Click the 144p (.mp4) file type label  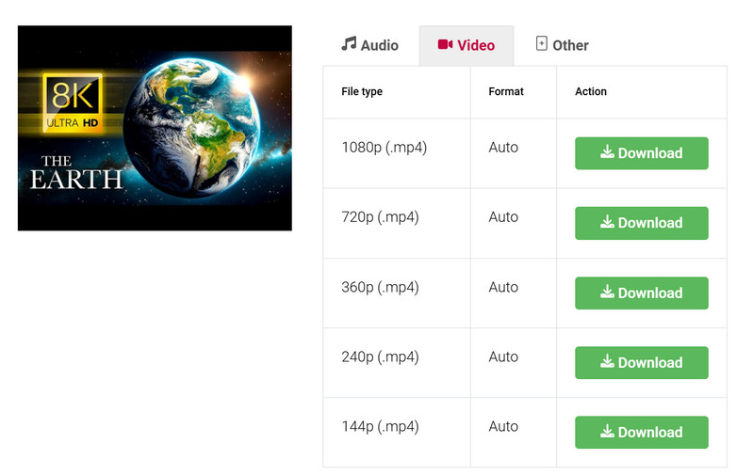coord(380,426)
